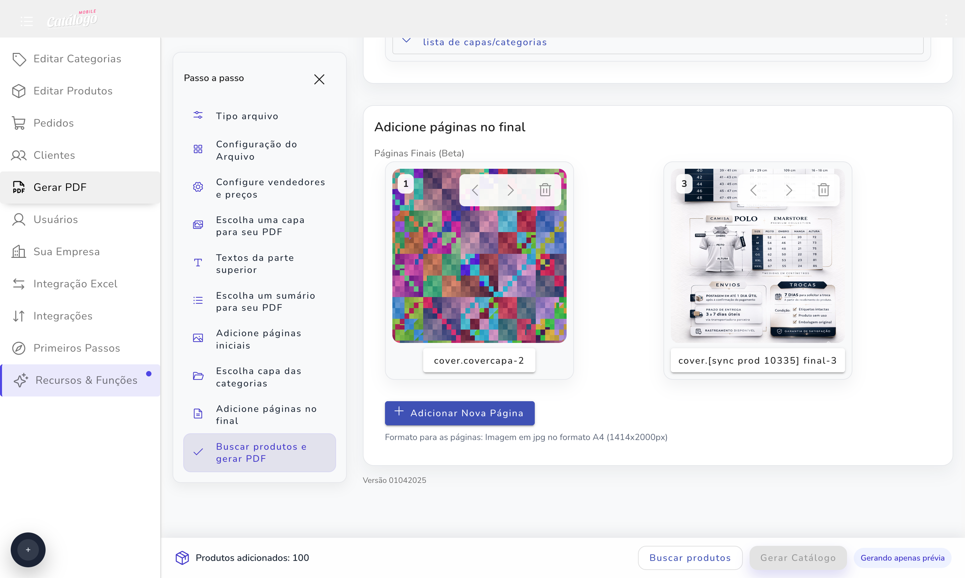Click the Buscar produtos button
This screenshot has height=578, width=965.
(x=690, y=557)
